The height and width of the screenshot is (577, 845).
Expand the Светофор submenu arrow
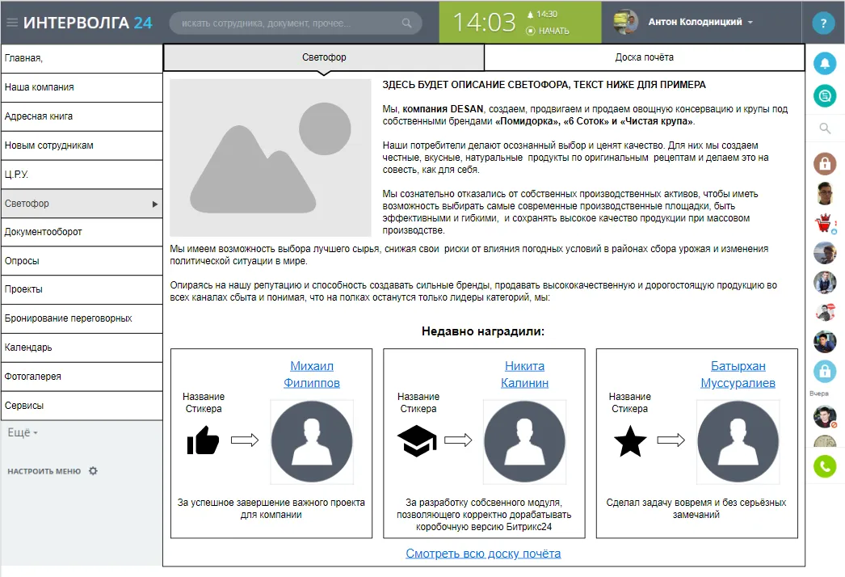tap(154, 204)
